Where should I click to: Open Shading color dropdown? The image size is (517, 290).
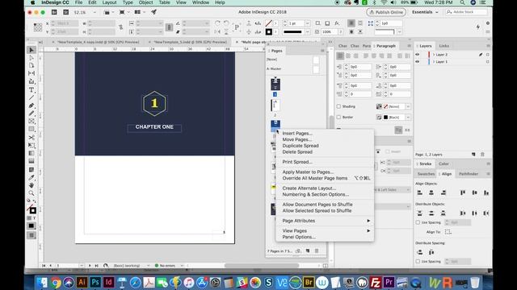click(408, 106)
